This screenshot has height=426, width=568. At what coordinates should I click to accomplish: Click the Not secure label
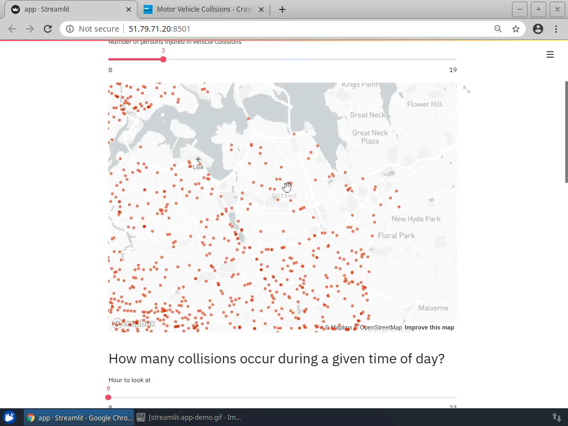pos(99,29)
